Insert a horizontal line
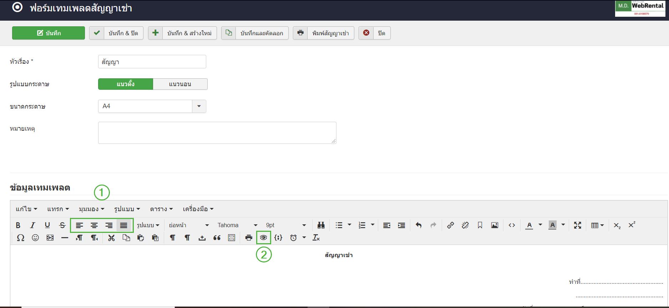The image size is (669, 308). point(65,237)
